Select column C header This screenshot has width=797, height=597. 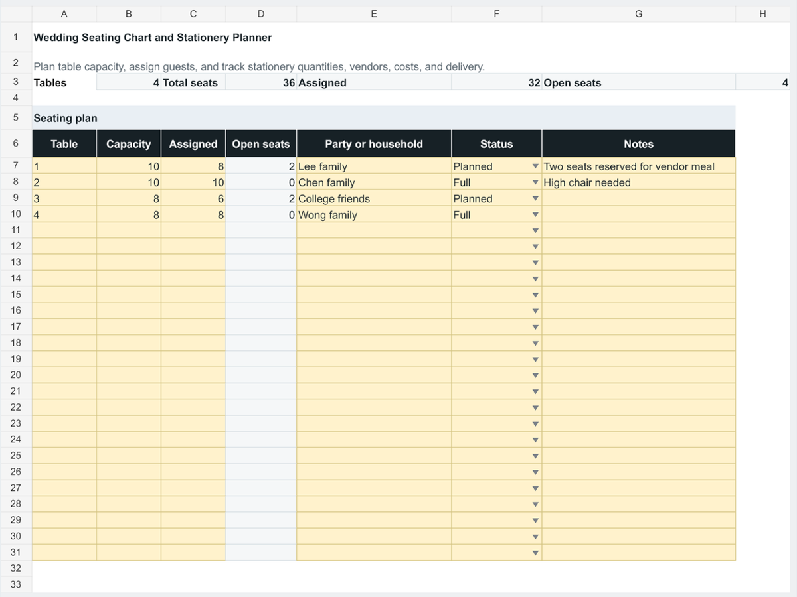click(193, 13)
